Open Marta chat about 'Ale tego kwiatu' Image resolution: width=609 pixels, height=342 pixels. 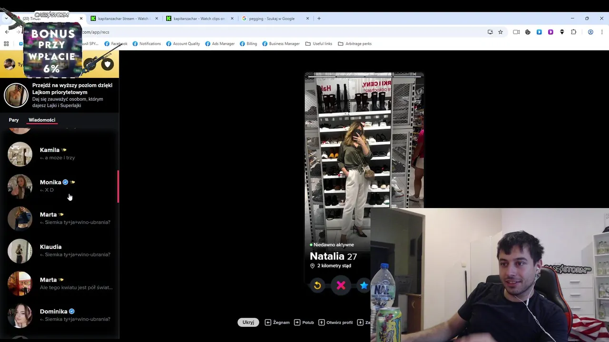[59, 284]
